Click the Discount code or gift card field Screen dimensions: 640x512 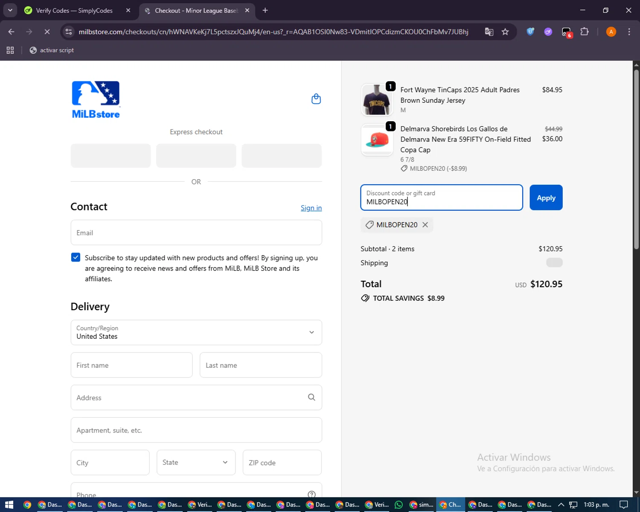[x=442, y=198]
